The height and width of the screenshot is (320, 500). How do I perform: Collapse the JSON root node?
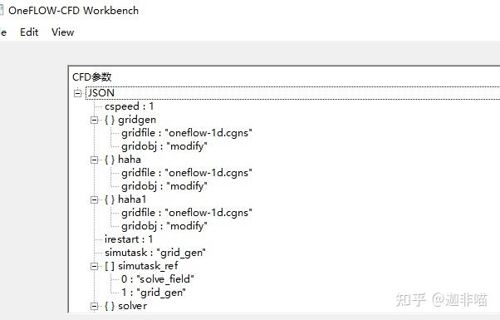click(78, 93)
